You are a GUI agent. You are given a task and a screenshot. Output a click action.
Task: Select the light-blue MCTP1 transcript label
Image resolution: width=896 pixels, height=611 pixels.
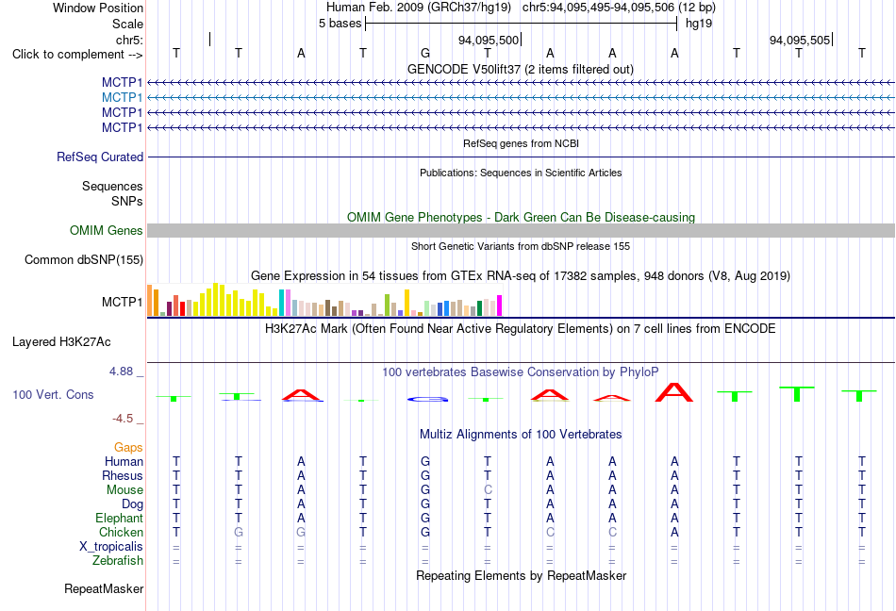pos(122,98)
